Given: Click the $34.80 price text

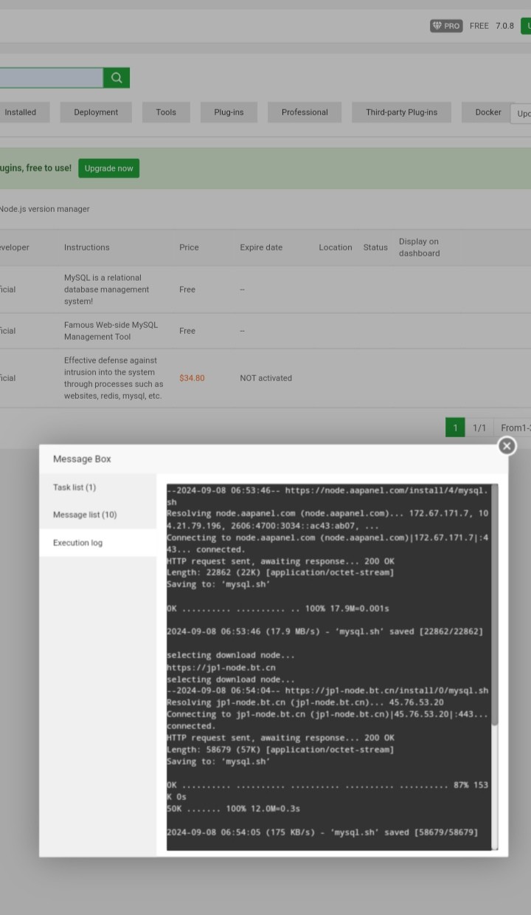Looking at the screenshot, I should click(x=192, y=378).
